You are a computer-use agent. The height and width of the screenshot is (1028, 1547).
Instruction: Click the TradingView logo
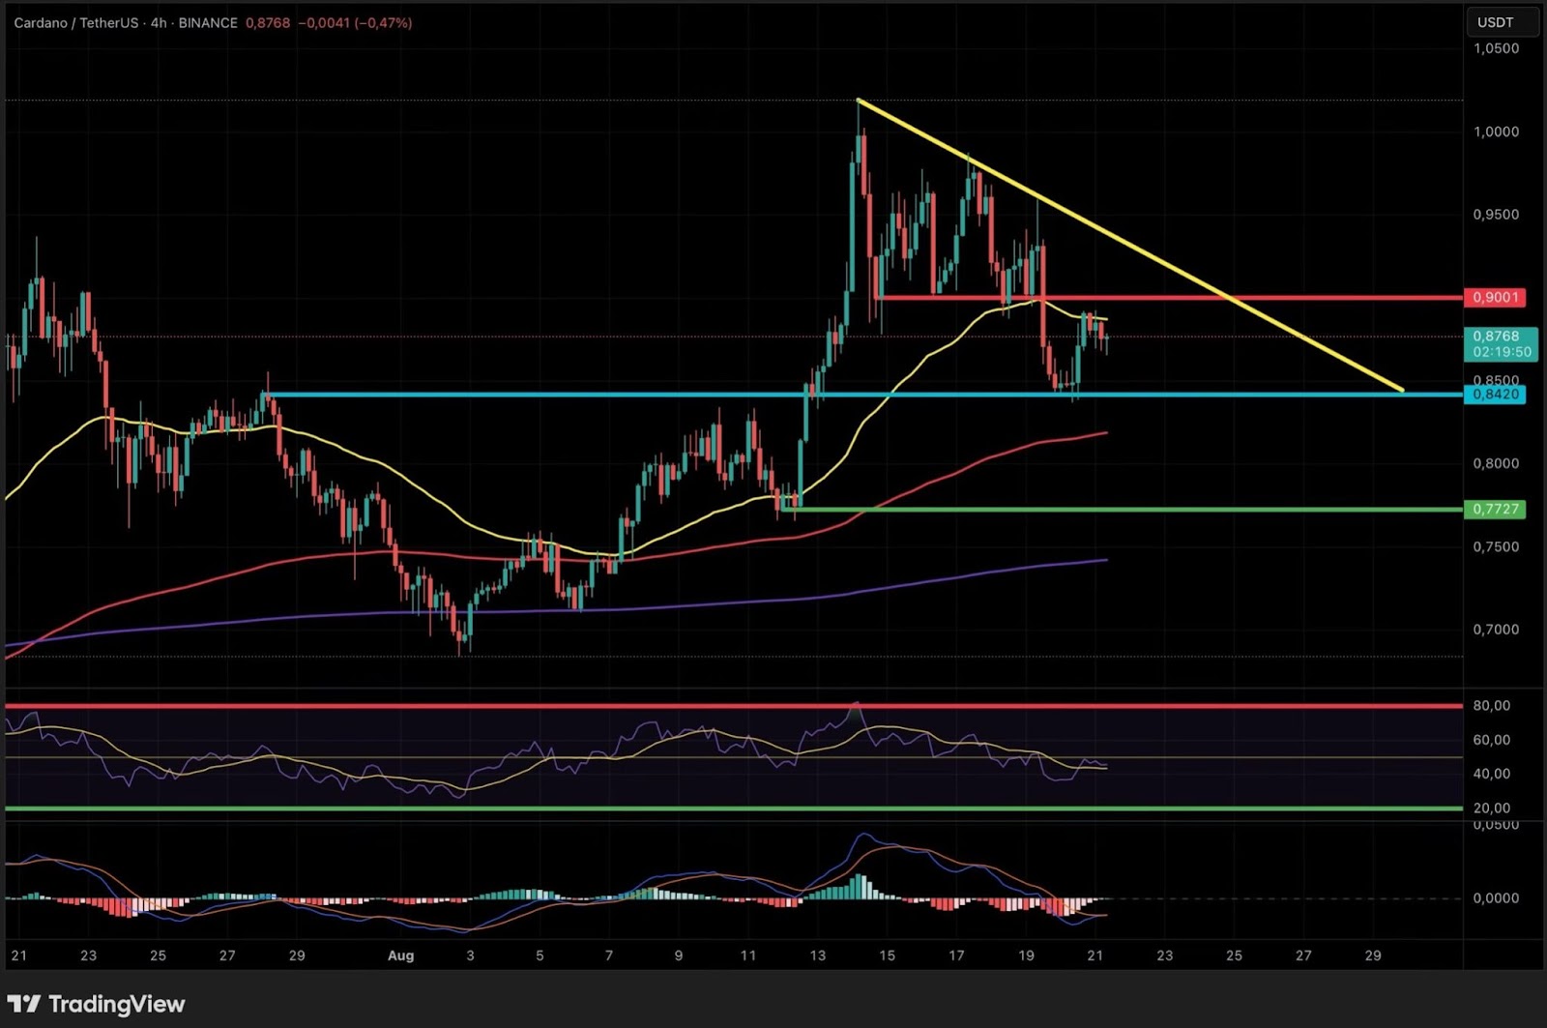tap(95, 1004)
